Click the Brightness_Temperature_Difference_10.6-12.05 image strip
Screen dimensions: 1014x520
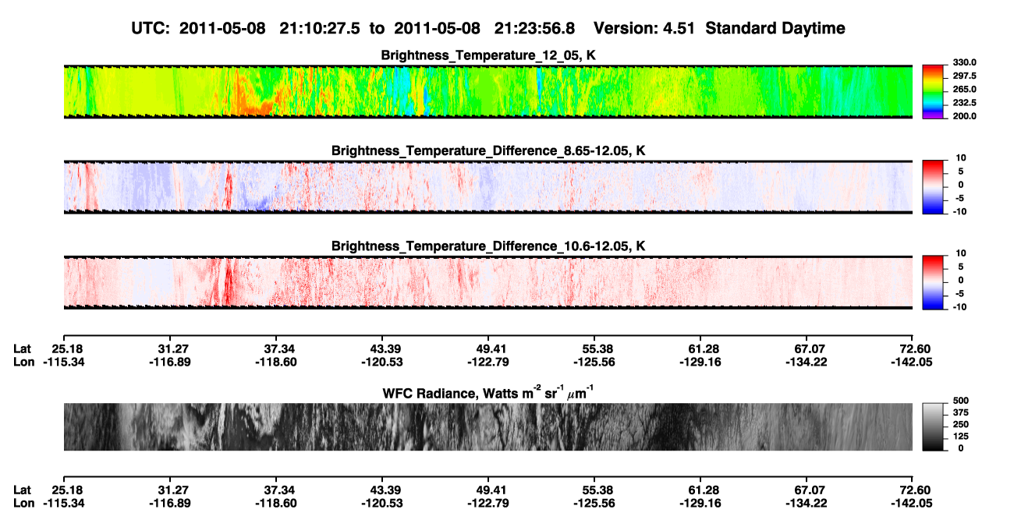pyautogui.click(x=488, y=282)
